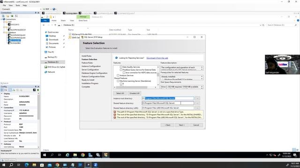Screen dimensions: 300x168
Task: Open the Connect quick-connect dropdown arrow
Action: (x=41, y=9)
